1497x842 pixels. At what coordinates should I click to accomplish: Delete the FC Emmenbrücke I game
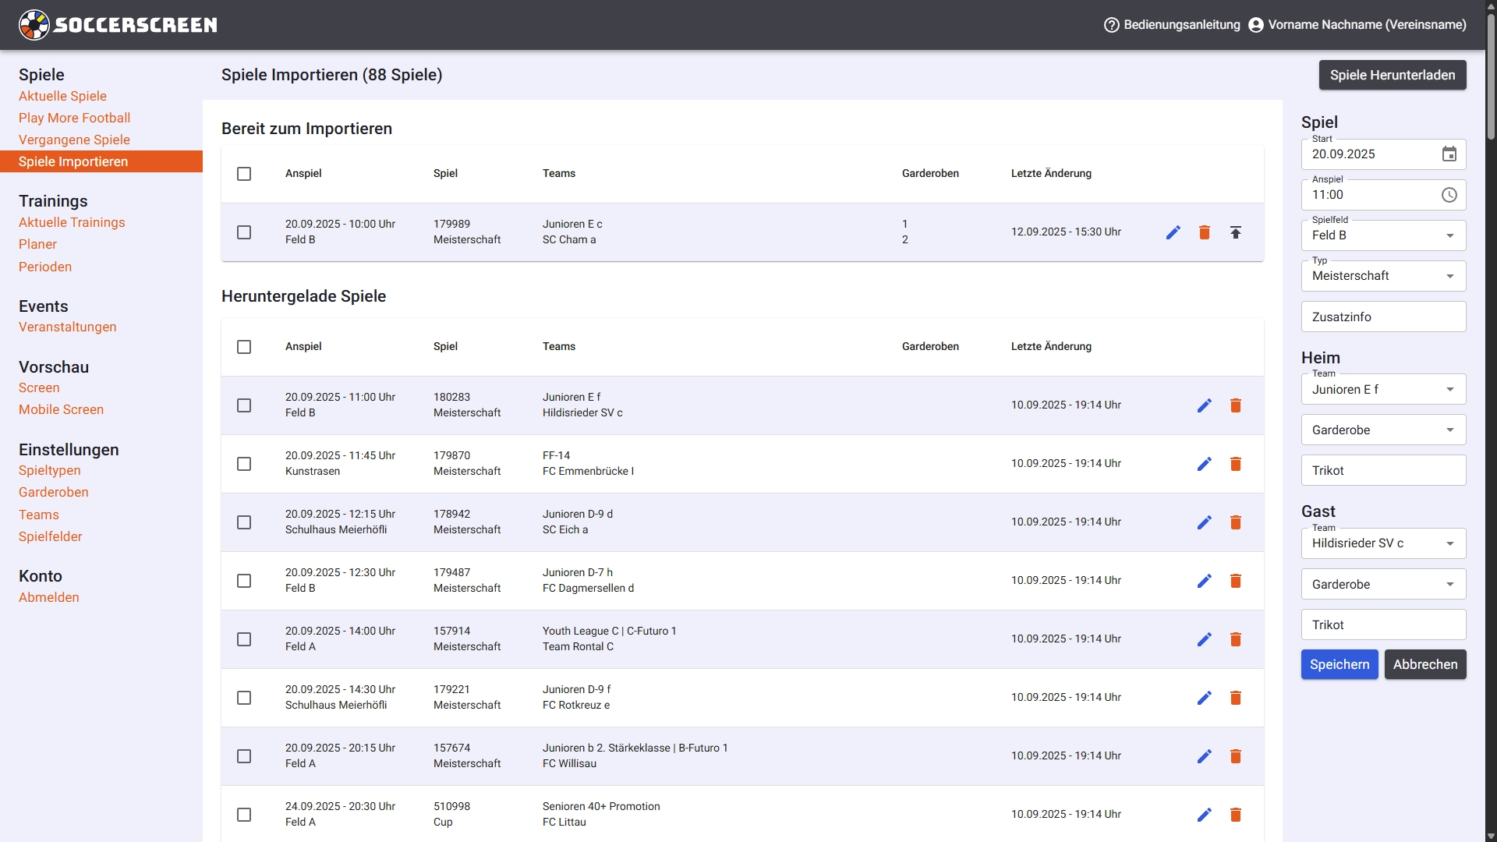tap(1236, 464)
